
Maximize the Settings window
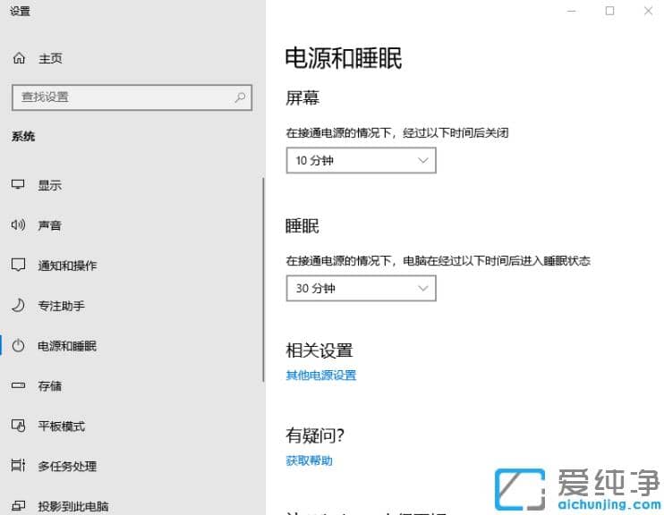(609, 11)
